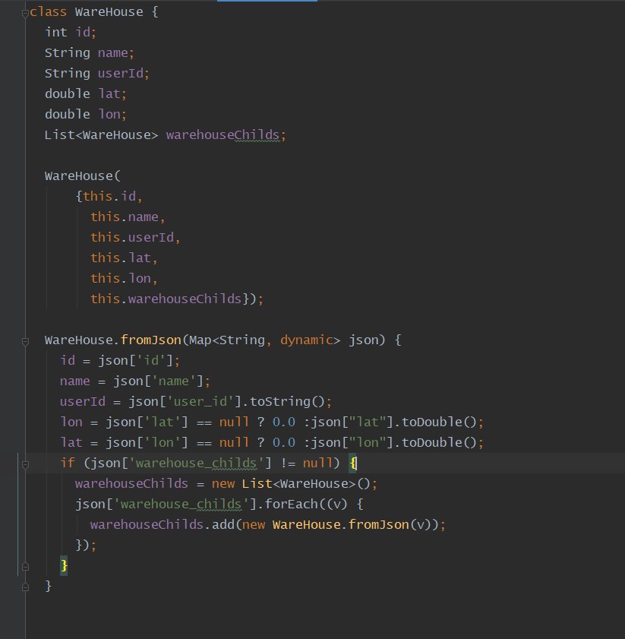The image size is (625, 639).
Task: Collapse the if warehouse_childs block fold marker
Action: (x=25, y=464)
